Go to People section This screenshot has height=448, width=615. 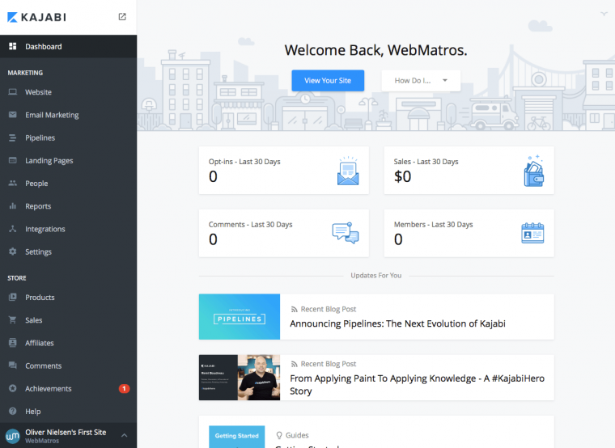pyautogui.click(x=68, y=183)
